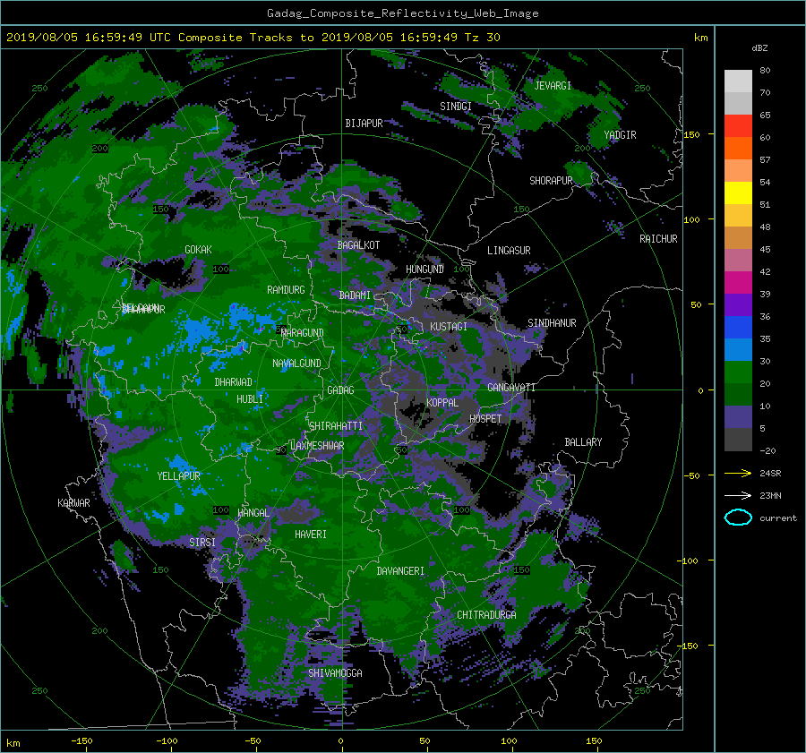The height and width of the screenshot is (753, 806).
Task: Select the HAVERI city label
Action: (x=311, y=535)
